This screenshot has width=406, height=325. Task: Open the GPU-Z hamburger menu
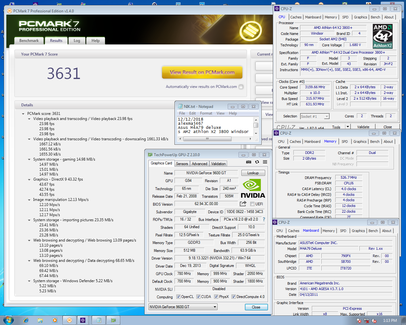265,162
